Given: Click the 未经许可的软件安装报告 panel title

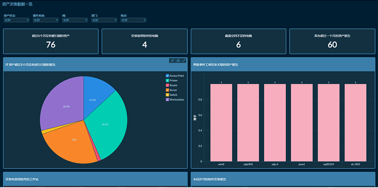Looking at the screenshot, I should click(210, 179).
